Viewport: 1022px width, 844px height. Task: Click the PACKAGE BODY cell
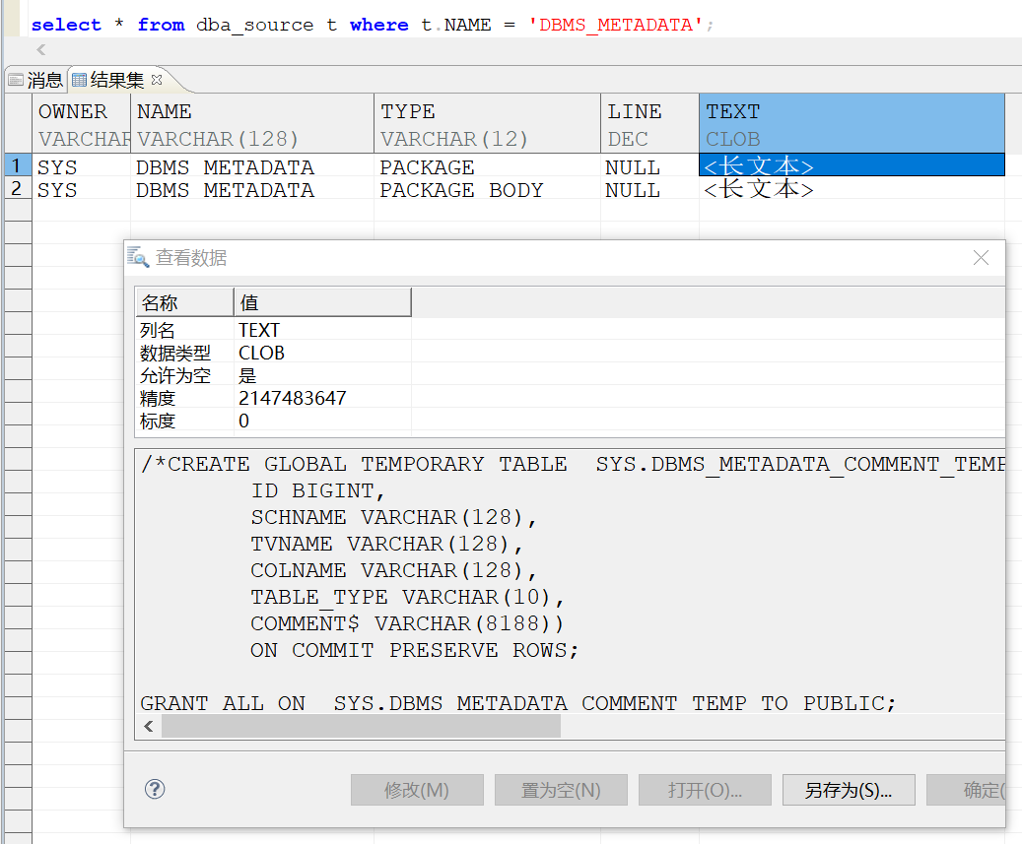(x=461, y=190)
